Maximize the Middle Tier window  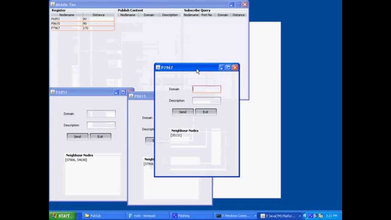(238, 5)
